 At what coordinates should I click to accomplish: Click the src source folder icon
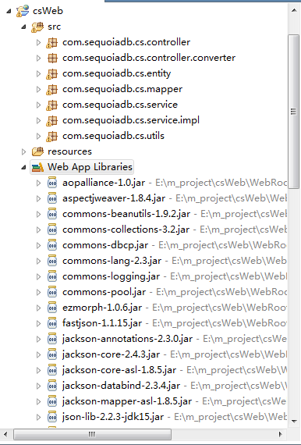coord(37,27)
